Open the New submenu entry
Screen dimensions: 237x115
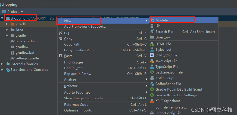click(103, 21)
